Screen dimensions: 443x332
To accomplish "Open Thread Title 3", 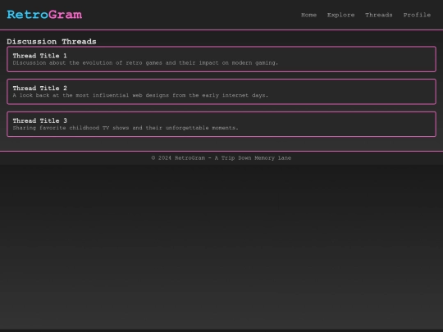I will [x=40, y=121].
